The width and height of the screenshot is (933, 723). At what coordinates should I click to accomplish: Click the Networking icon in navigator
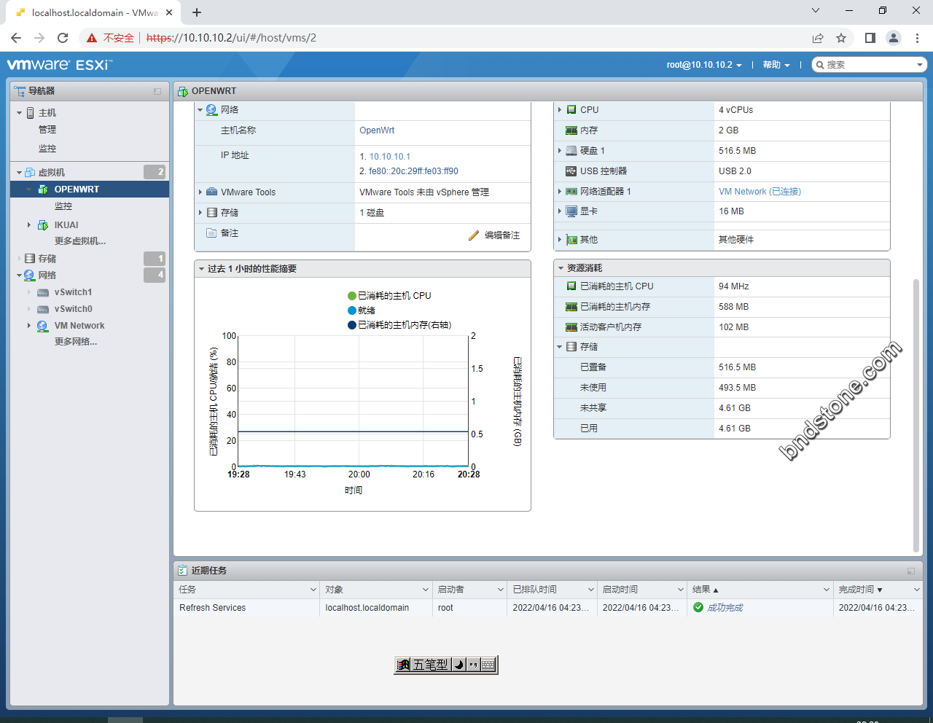(30, 275)
